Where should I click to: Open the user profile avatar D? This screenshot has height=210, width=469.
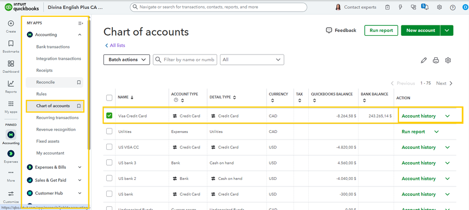[465, 7]
